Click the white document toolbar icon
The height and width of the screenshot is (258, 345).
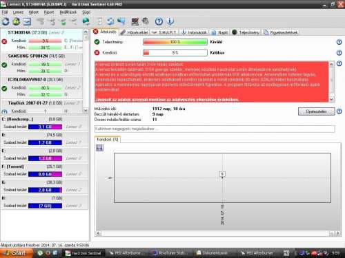[x=100, y=21]
